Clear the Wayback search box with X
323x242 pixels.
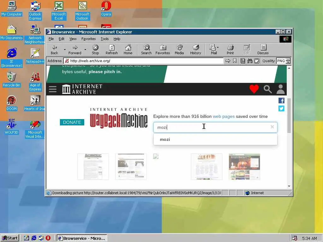pyautogui.click(x=272, y=127)
